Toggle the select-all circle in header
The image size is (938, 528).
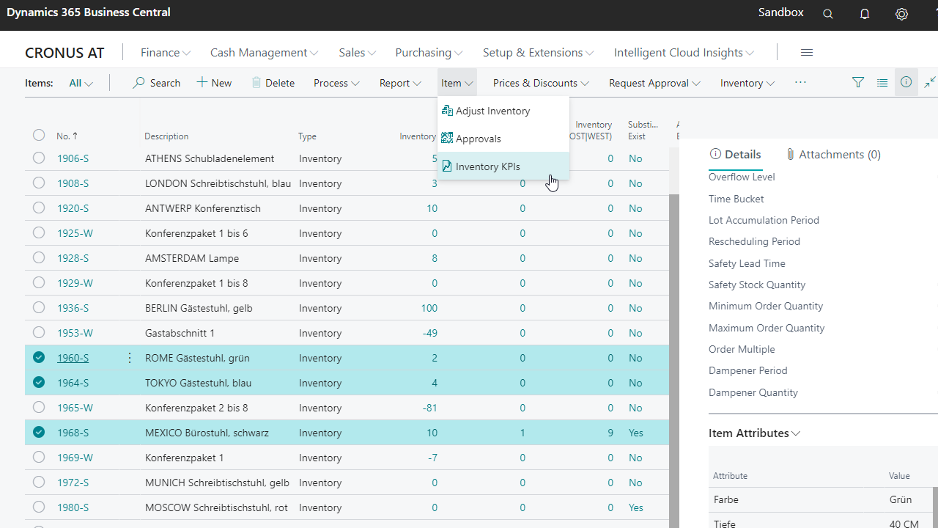pos(39,136)
